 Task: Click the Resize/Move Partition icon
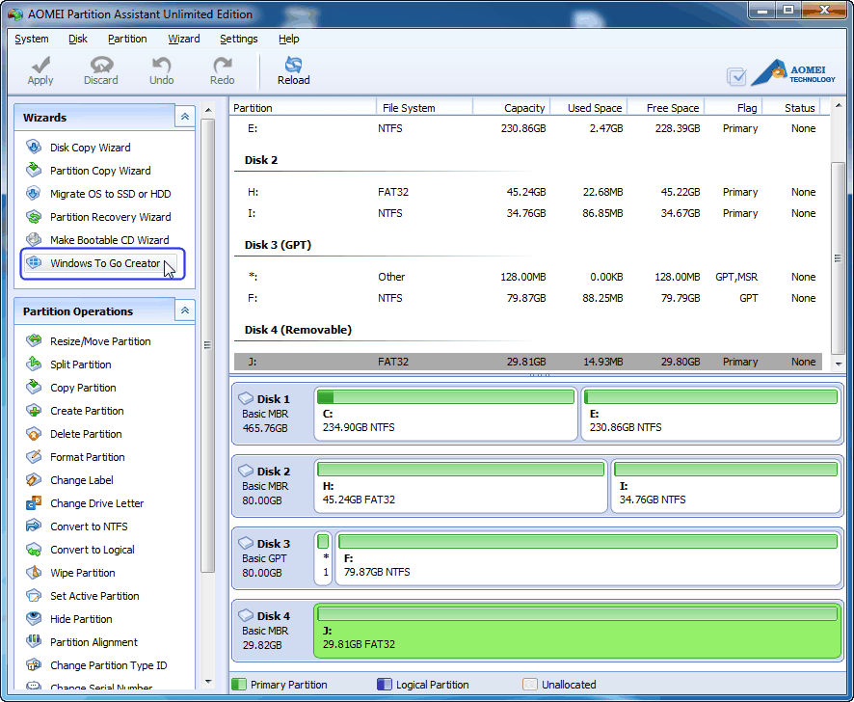click(x=34, y=340)
